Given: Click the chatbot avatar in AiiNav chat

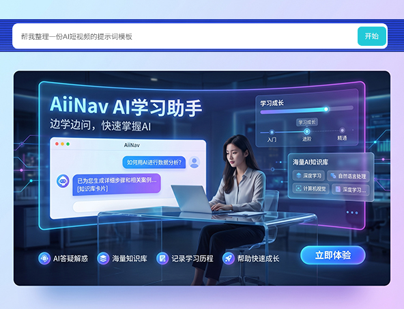Looking at the screenshot, I should 63,181.
